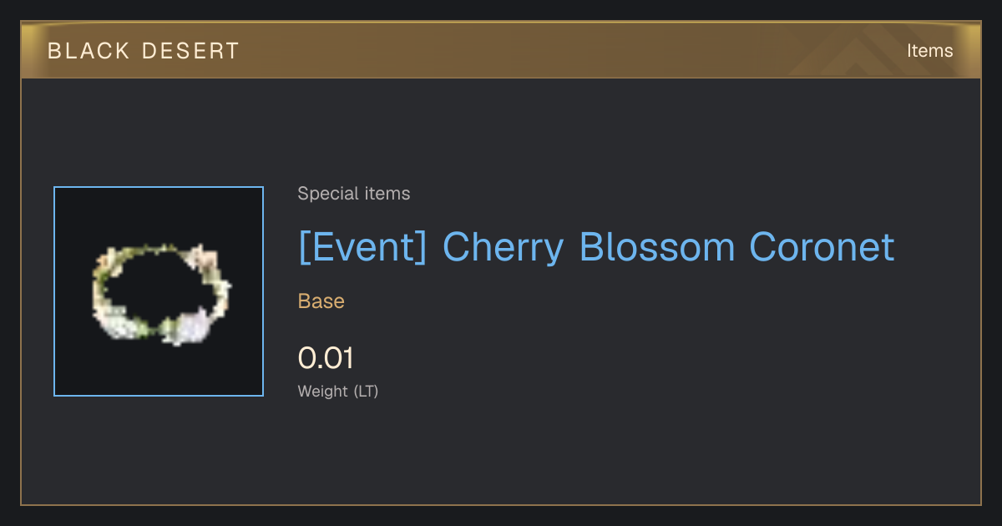Click the pink blossom on the wreath's upper right
This screenshot has height=526, width=1002.
[x=200, y=259]
